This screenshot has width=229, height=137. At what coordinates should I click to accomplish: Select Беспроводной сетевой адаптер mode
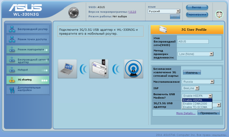(x=28, y=60)
